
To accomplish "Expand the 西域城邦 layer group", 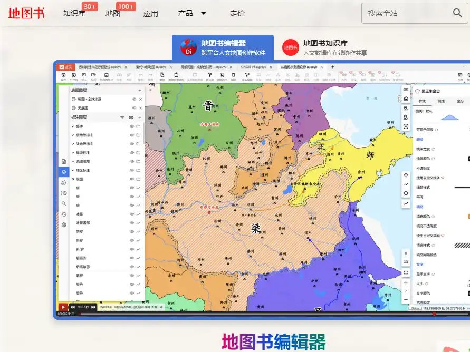I will (x=73, y=161).
